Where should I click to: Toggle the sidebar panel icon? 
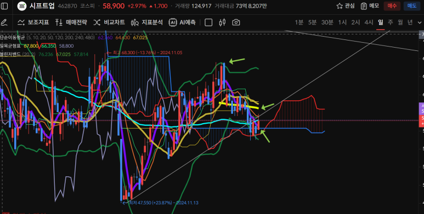pos(4,6)
